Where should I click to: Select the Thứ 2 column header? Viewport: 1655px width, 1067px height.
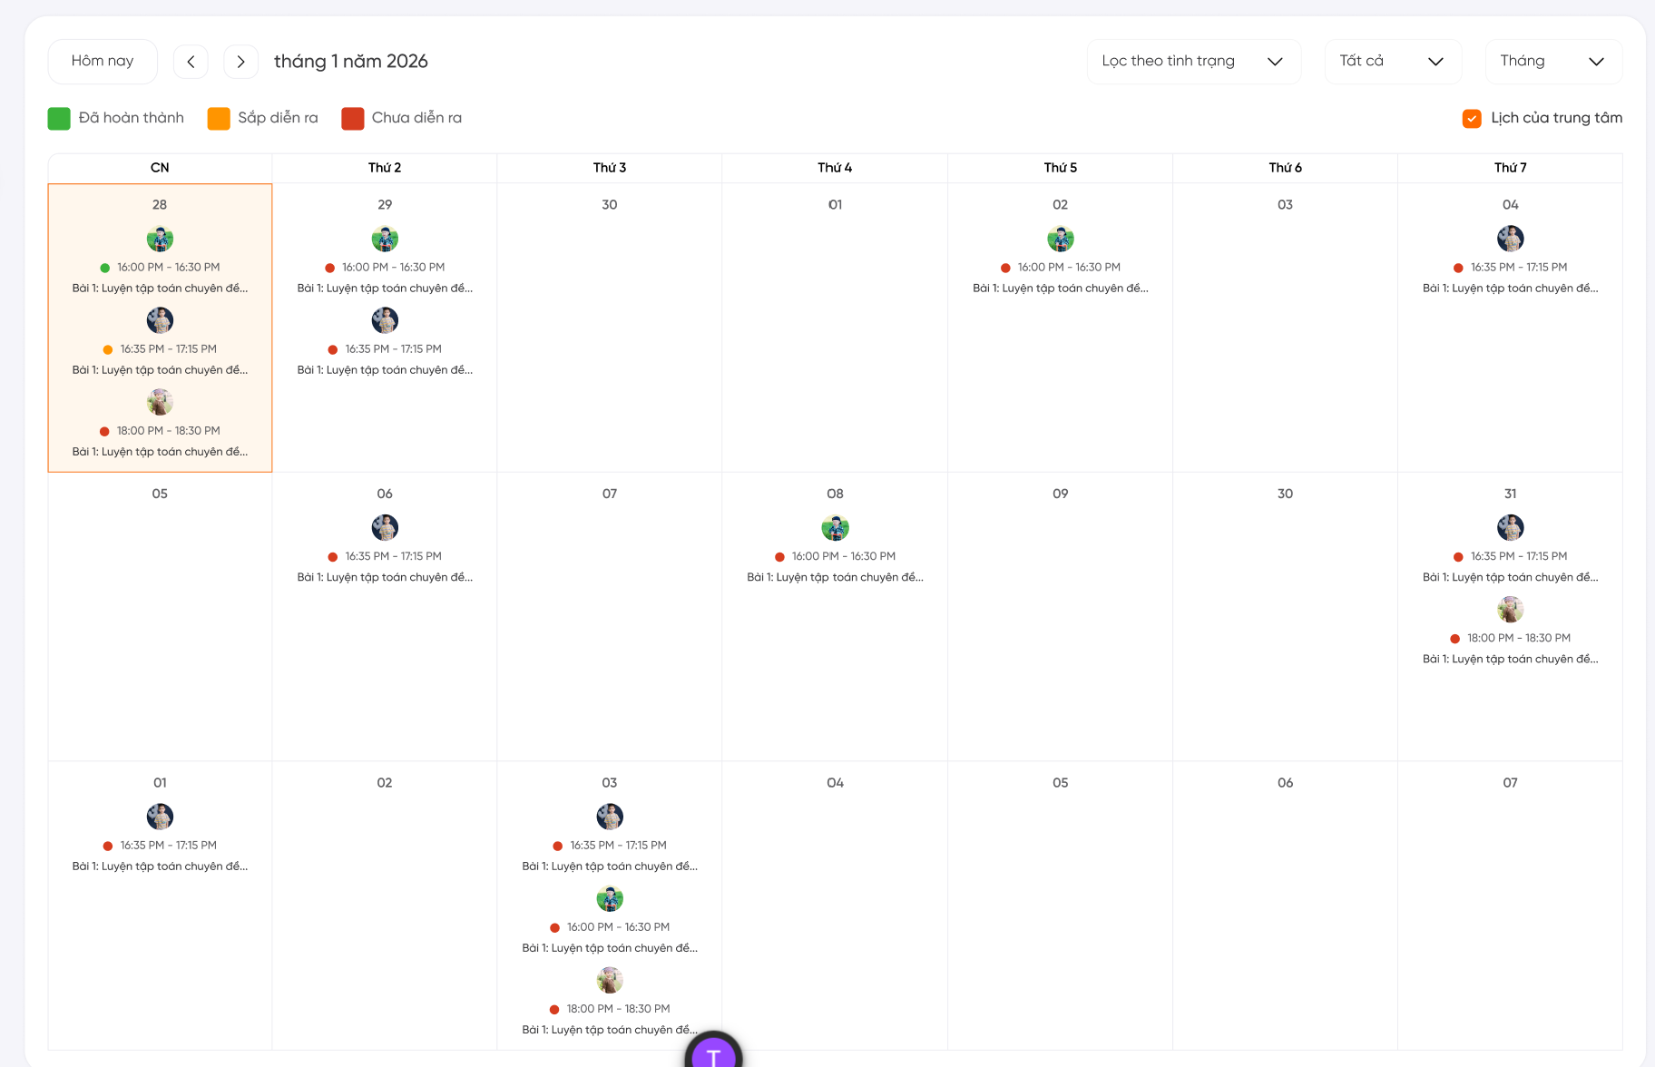(x=385, y=168)
